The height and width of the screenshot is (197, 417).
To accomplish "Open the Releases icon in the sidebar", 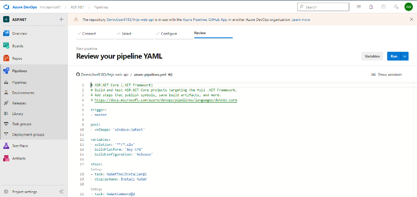I will (x=7, y=103).
